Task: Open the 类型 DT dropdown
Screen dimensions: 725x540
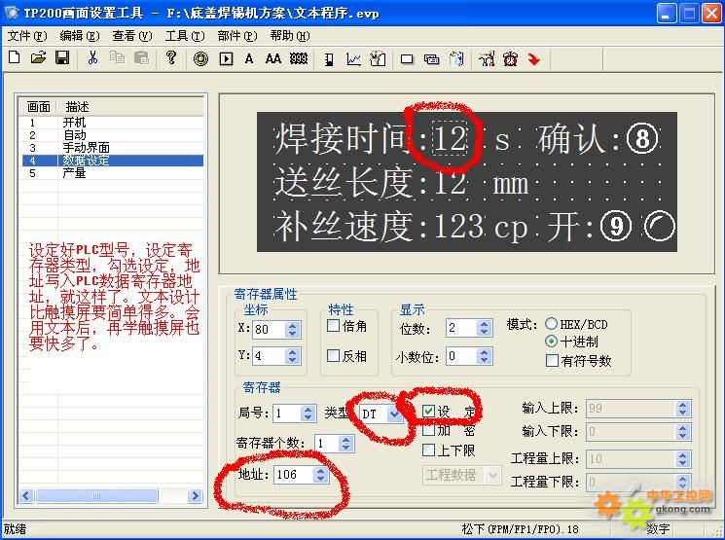Action: click(x=394, y=414)
